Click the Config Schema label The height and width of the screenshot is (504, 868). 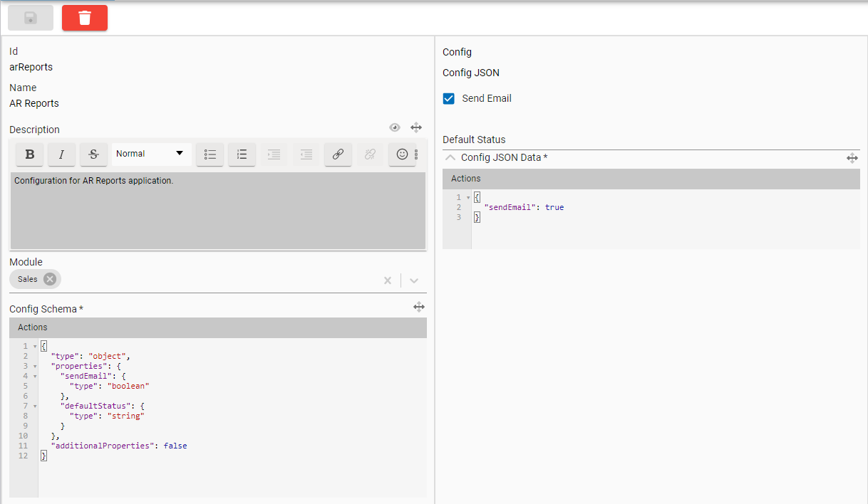(46, 309)
